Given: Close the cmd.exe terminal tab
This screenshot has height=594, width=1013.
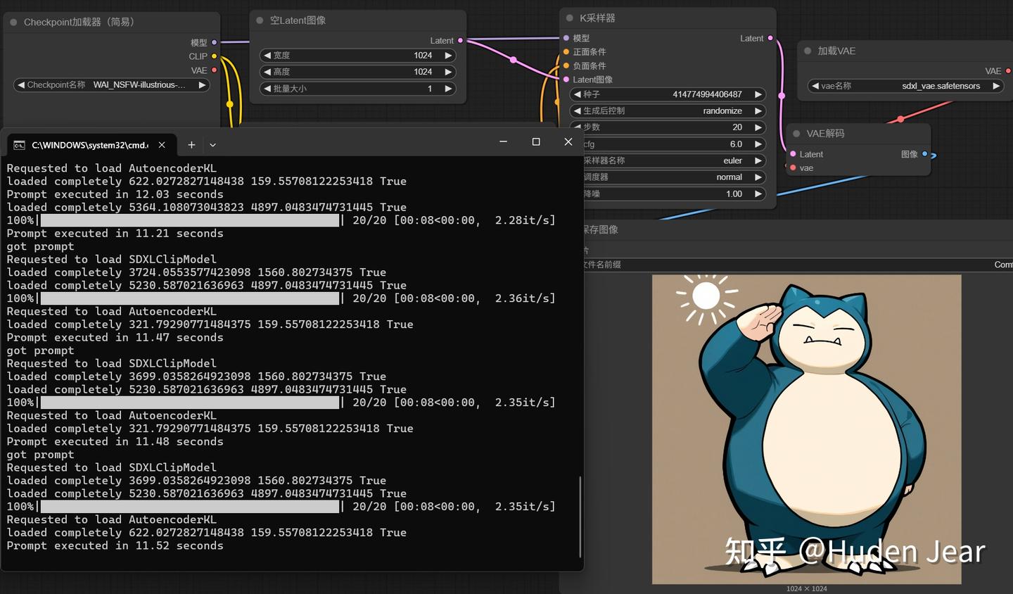Looking at the screenshot, I should pyautogui.click(x=162, y=145).
